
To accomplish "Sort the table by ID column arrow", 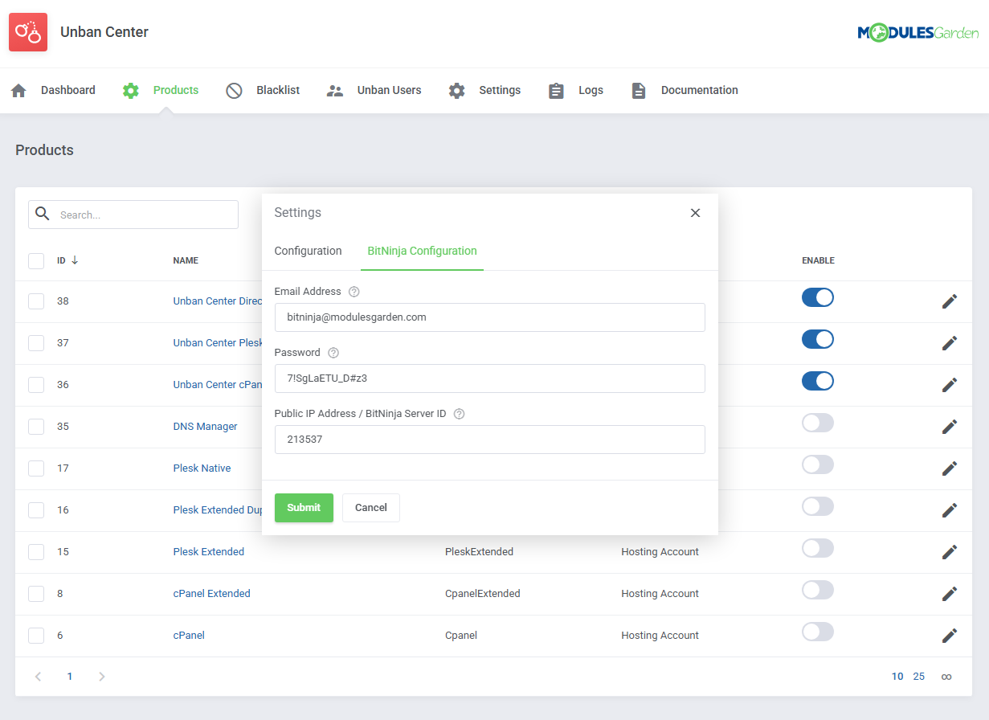I will tap(75, 260).
